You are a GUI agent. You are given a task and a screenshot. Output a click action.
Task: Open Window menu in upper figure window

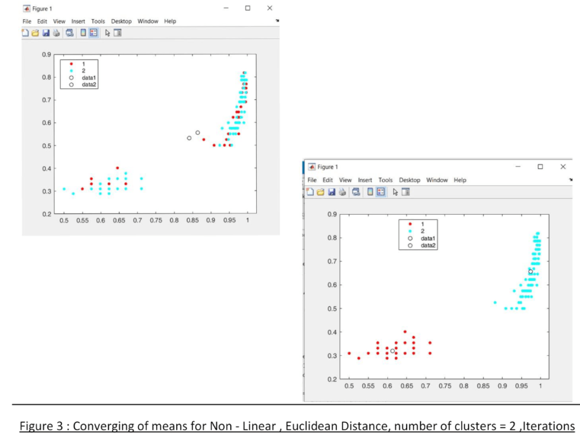pos(148,21)
